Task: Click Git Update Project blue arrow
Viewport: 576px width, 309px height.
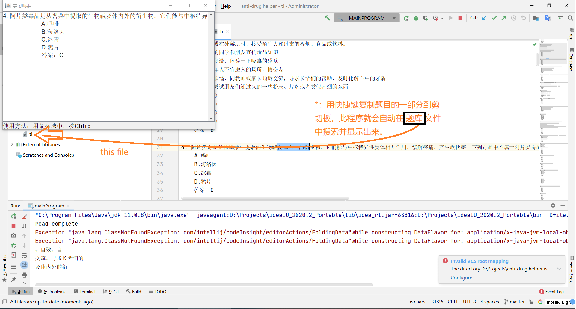Action: (484, 18)
